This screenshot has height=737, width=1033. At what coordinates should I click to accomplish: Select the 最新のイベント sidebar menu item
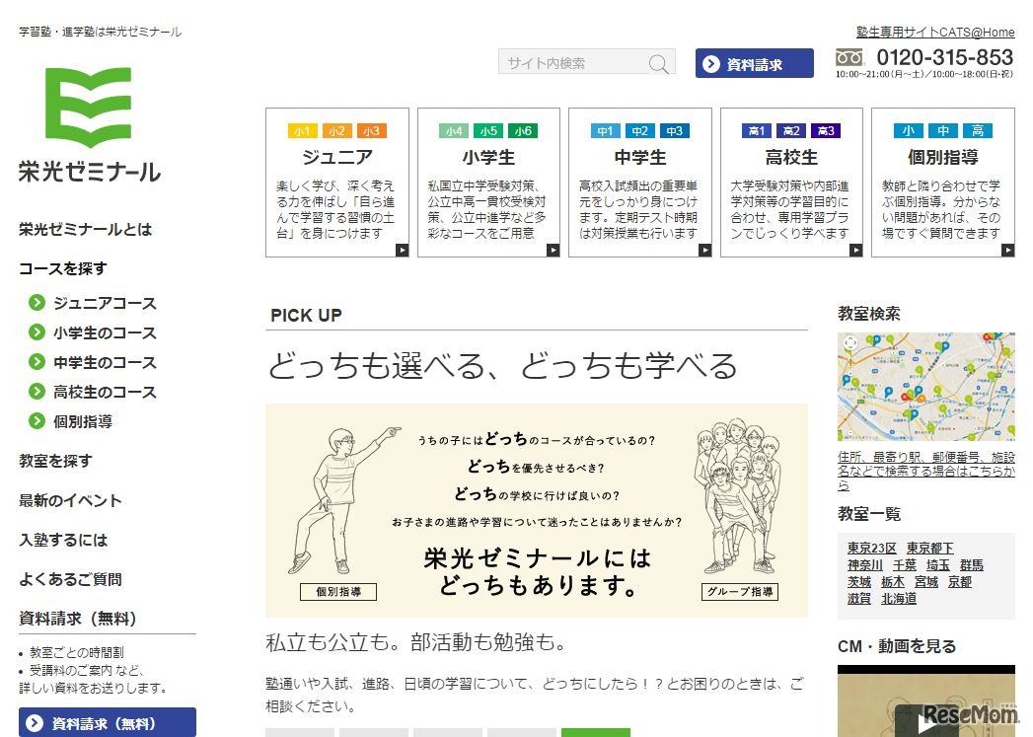[69, 500]
